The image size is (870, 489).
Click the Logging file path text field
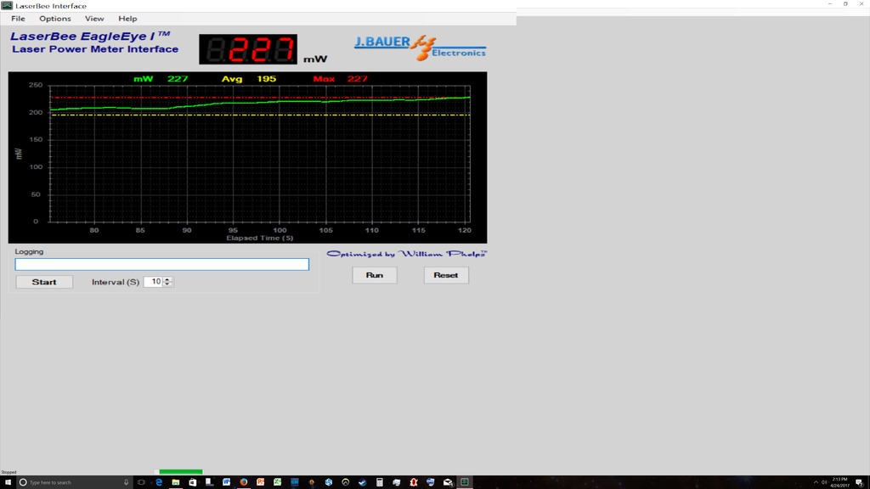[x=162, y=265]
